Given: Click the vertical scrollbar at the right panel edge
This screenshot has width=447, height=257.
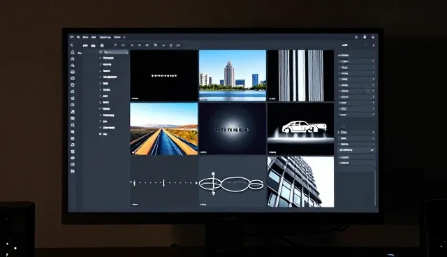Looking at the screenshot, I should [x=375, y=188].
